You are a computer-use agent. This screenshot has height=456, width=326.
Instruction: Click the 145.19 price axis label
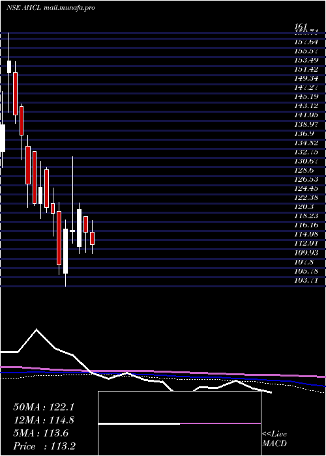(306, 96)
